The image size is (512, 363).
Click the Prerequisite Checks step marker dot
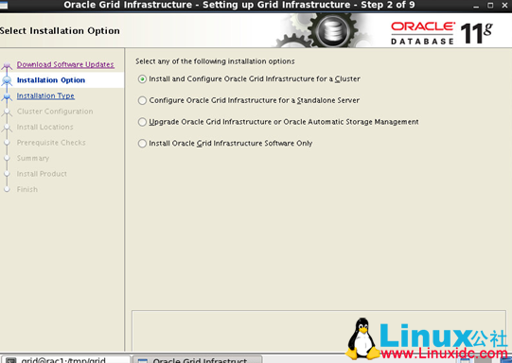(8, 143)
